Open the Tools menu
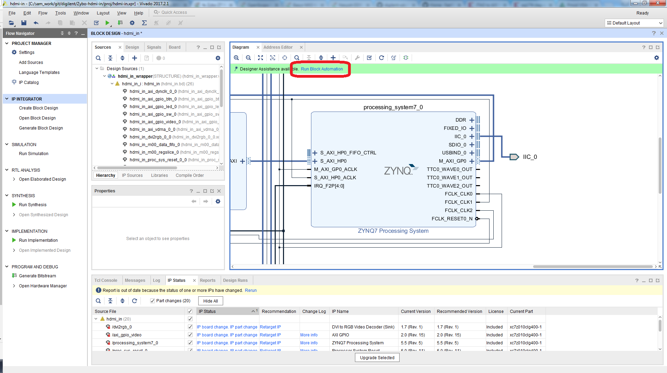Image resolution: width=667 pixels, height=373 pixels. point(60,13)
